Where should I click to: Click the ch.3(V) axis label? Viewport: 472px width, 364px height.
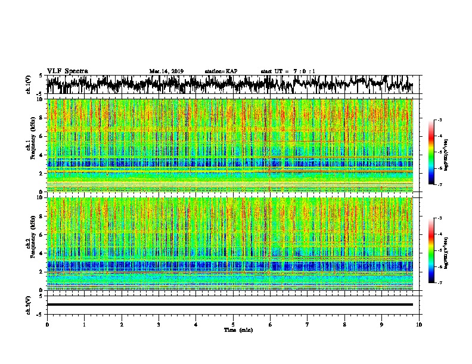pos(28,305)
